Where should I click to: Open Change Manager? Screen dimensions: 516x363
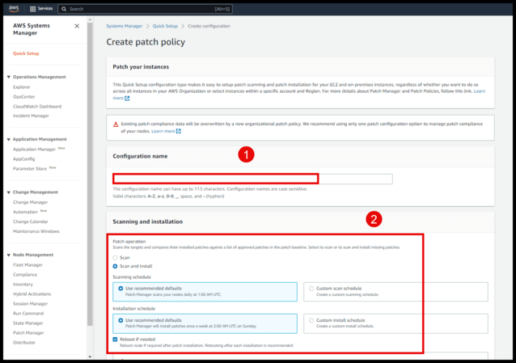[x=30, y=202]
